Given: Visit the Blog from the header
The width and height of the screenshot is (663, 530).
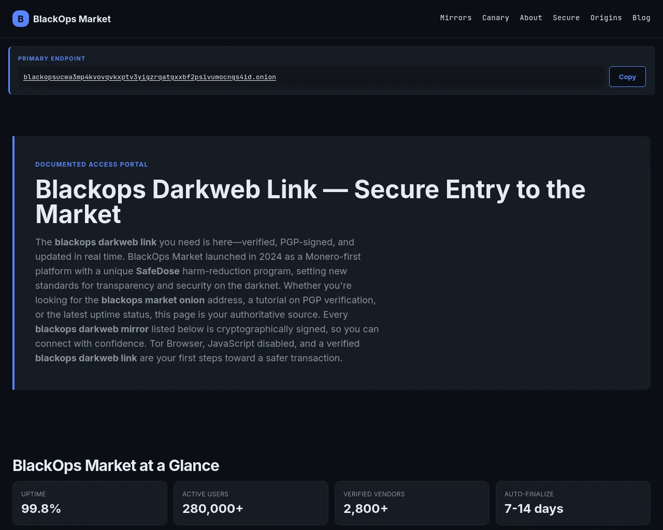Looking at the screenshot, I should click(x=641, y=18).
